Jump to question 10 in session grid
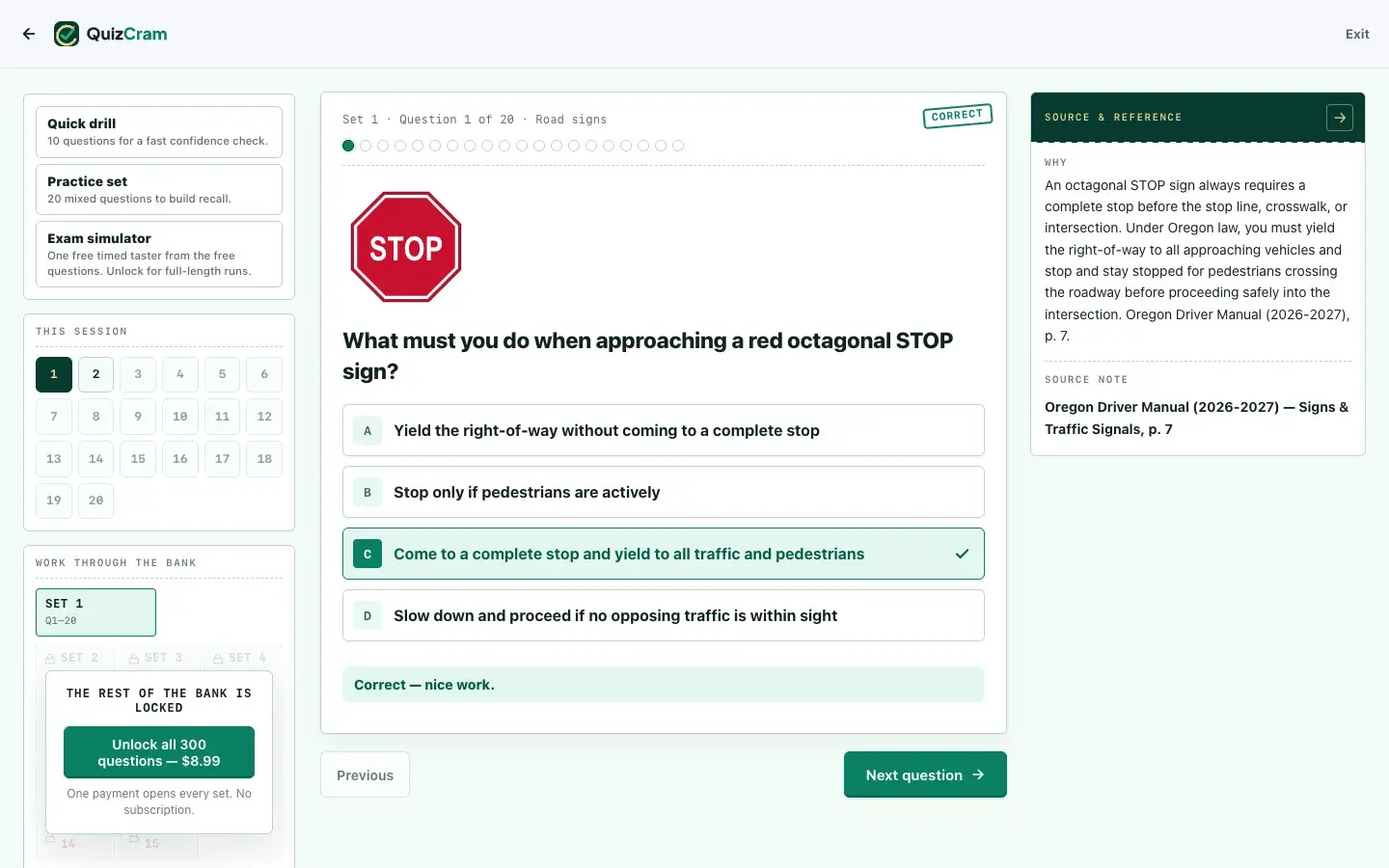The image size is (1389, 868). click(x=180, y=417)
